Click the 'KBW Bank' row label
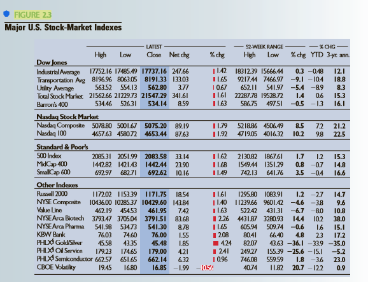Viewport: 368px width, 285px height. point(51,235)
